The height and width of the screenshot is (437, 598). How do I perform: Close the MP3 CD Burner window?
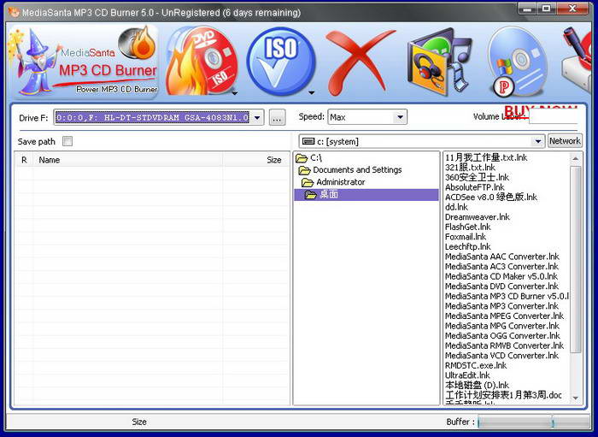coord(572,9)
